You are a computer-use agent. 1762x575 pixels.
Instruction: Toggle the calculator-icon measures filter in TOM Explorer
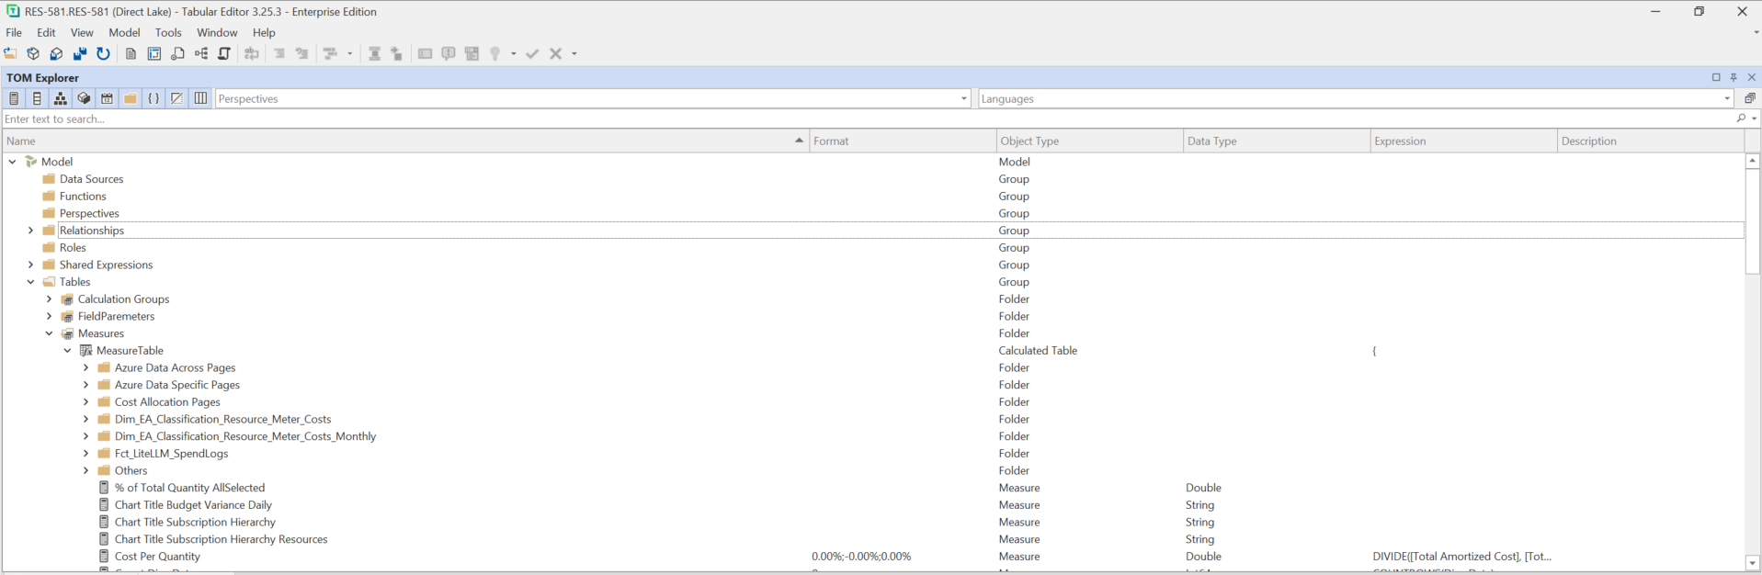(14, 98)
